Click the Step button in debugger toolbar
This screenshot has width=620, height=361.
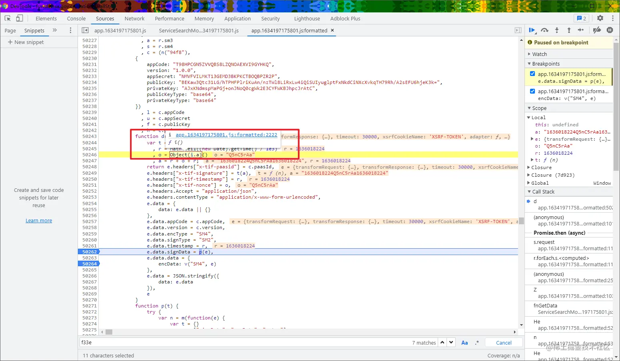(581, 30)
